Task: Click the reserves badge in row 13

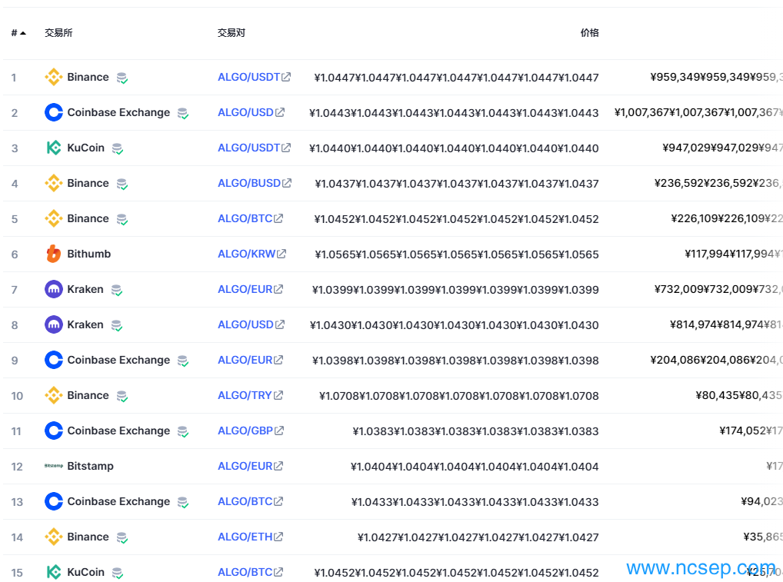Action: click(183, 502)
